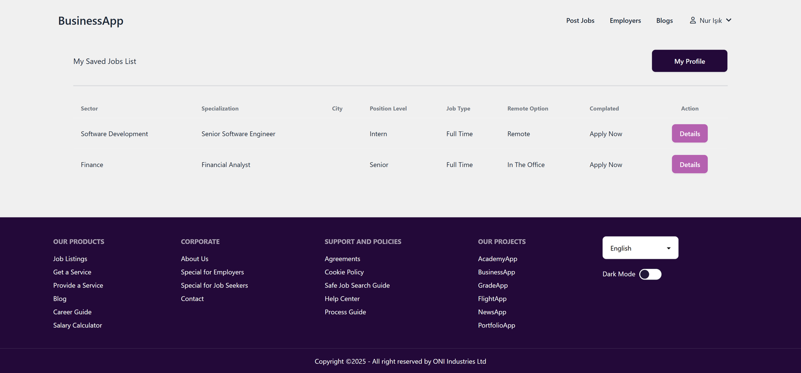Visit the Cookie Policy page link

click(344, 272)
